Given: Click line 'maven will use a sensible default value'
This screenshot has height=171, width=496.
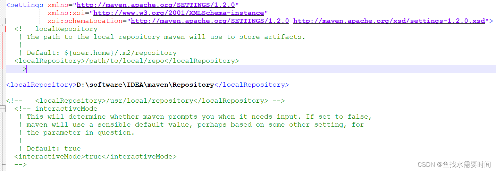Looking at the screenshot, I should [195, 125].
